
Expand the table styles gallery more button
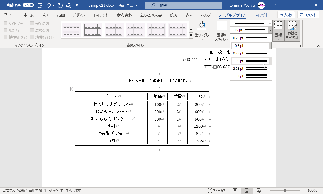click(191, 36)
